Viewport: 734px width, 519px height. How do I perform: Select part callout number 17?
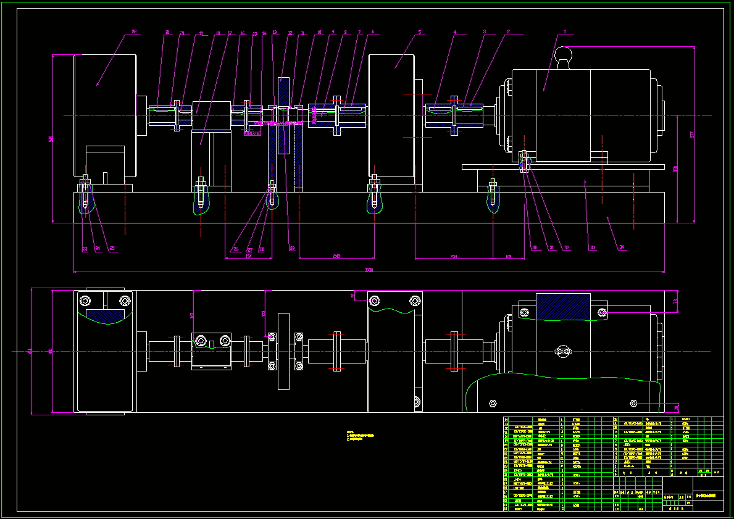(230, 33)
